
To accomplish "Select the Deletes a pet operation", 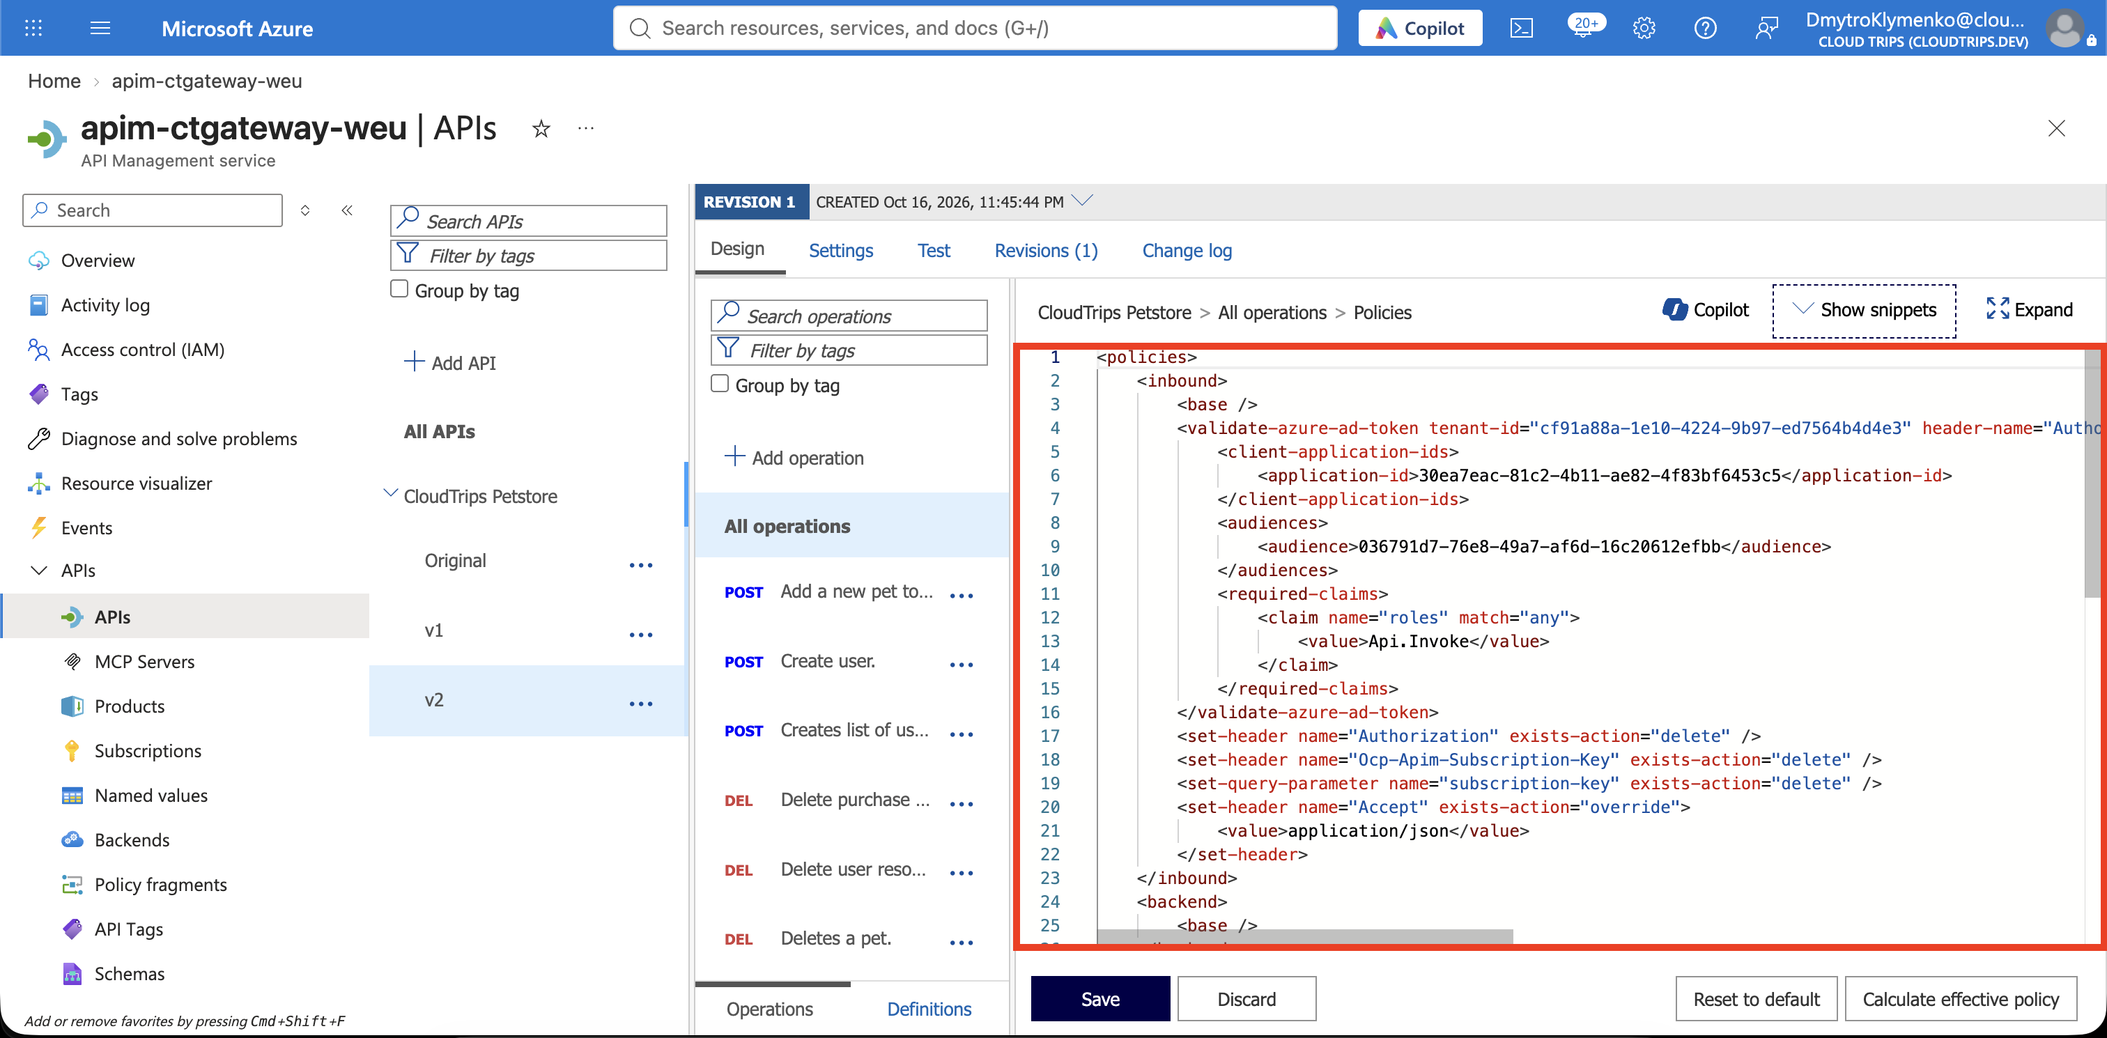I will click(835, 938).
